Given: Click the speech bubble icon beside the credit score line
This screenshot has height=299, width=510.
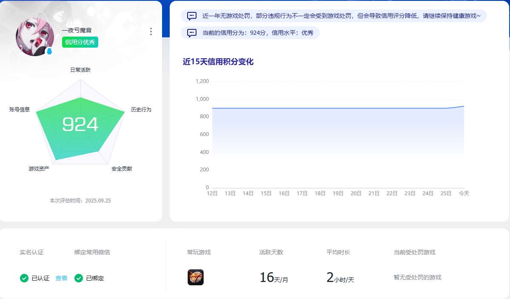Looking at the screenshot, I should pos(192,33).
